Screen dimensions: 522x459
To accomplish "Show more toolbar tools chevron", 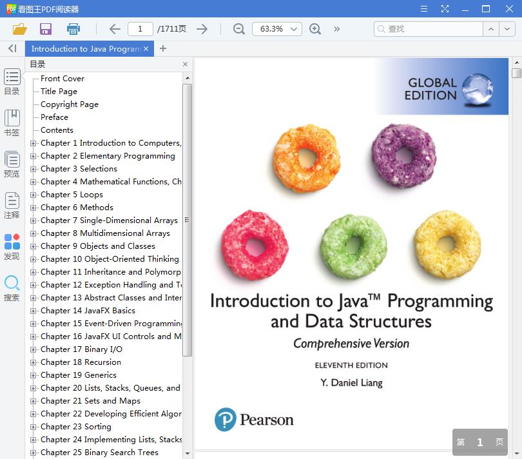I will 337,29.
